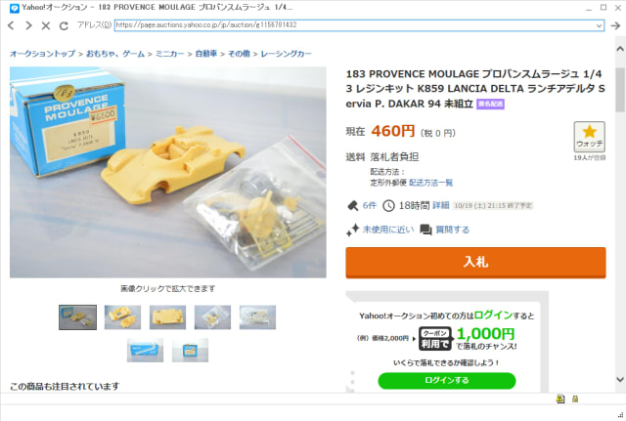This screenshot has height=421, width=626.
Task: Reload the page with the refresh icon
Action: coord(64,26)
